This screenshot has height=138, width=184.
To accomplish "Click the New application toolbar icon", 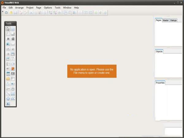I will [6, 13].
